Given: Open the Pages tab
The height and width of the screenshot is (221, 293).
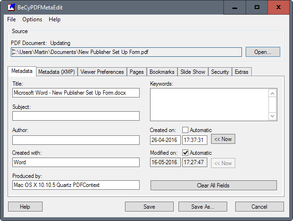Looking at the screenshot, I should pos(137,72).
